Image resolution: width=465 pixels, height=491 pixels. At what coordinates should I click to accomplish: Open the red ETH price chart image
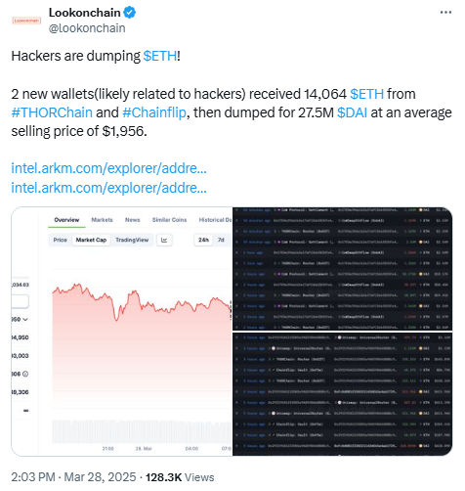(x=122, y=332)
